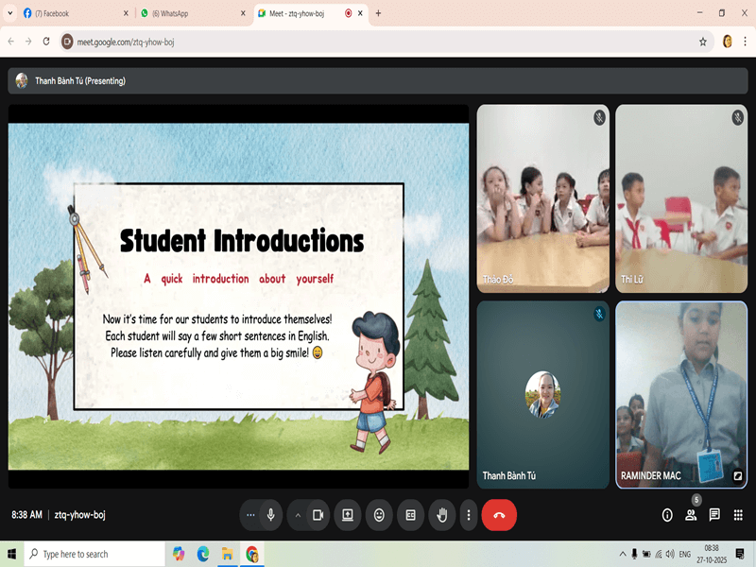The width and height of the screenshot is (756, 567).
Task: Open the More options three-dot menu
Action: [469, 515]
